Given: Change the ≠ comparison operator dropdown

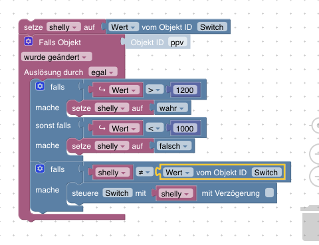Looking at the screenshot, I should point(144,172).
